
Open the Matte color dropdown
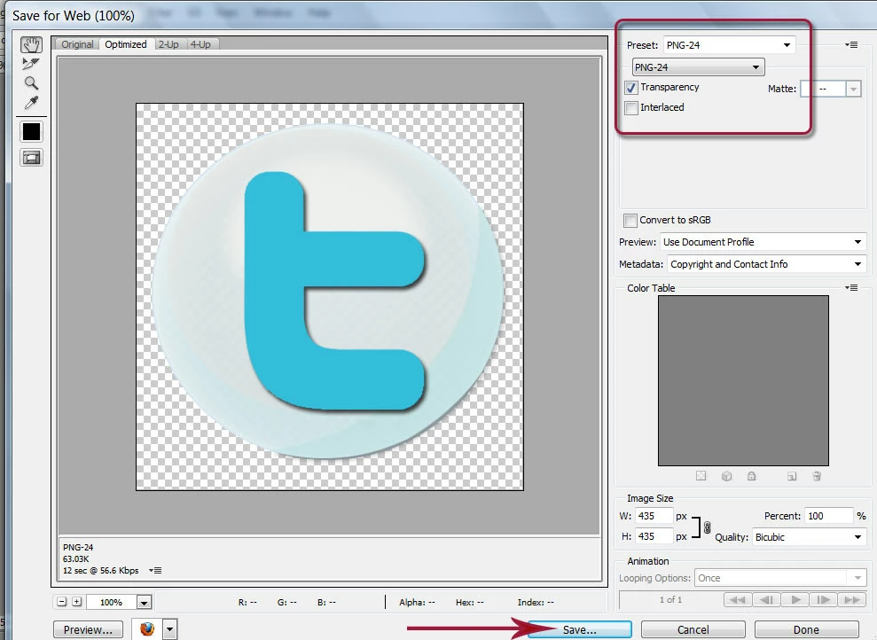coord(853,89)
